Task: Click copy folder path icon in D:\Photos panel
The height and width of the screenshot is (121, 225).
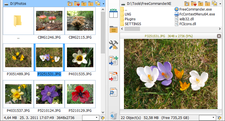Action: 98,3
